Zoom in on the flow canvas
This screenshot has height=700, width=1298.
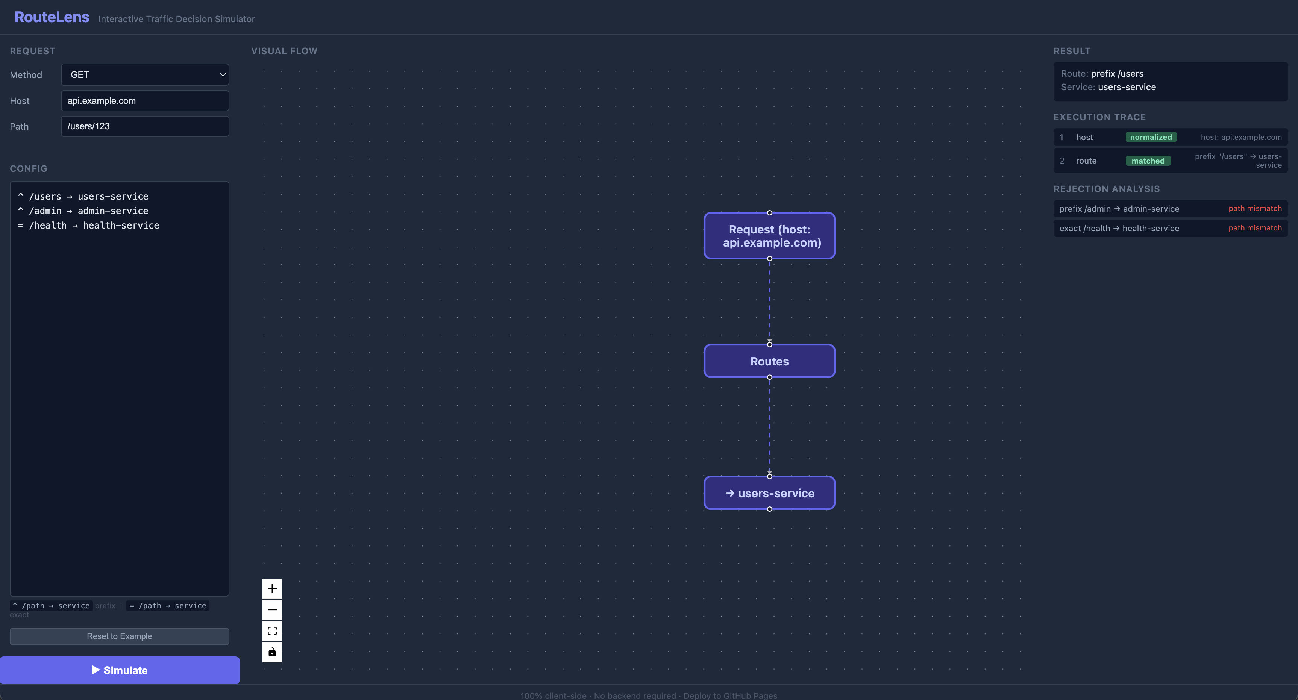pyautogui.click(x=272, y=589)
